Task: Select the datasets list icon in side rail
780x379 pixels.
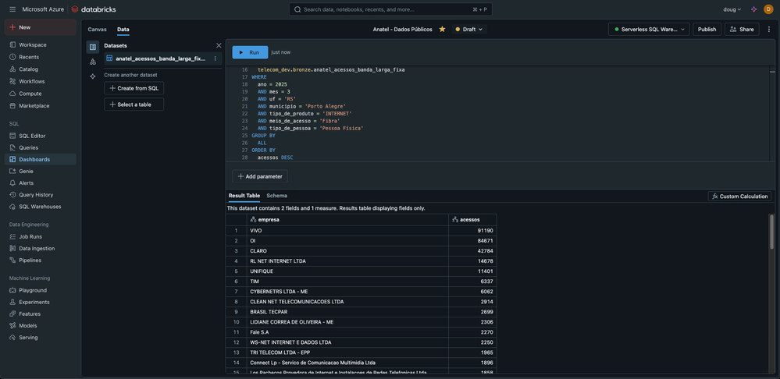Action: click(93, 47)
